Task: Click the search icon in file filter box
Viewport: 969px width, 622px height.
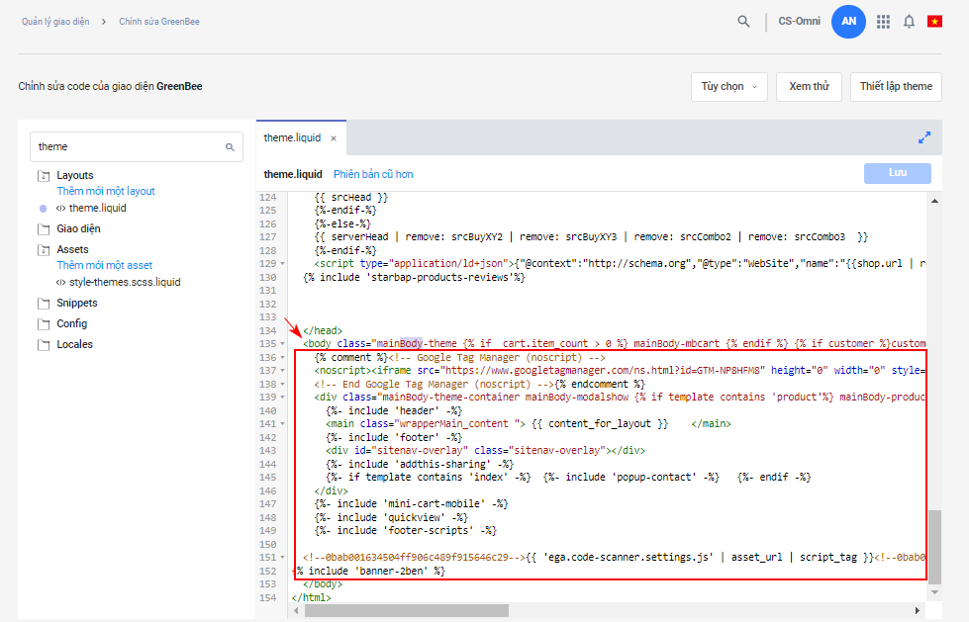Action: click(x=231, y=147)
